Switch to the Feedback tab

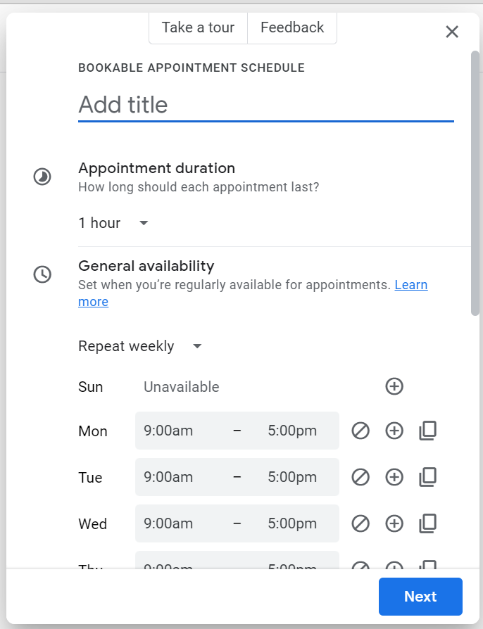click(x=291, y=27)
